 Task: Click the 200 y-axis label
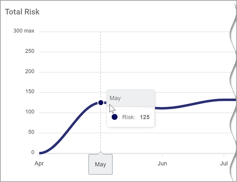(x=30, y=72)
